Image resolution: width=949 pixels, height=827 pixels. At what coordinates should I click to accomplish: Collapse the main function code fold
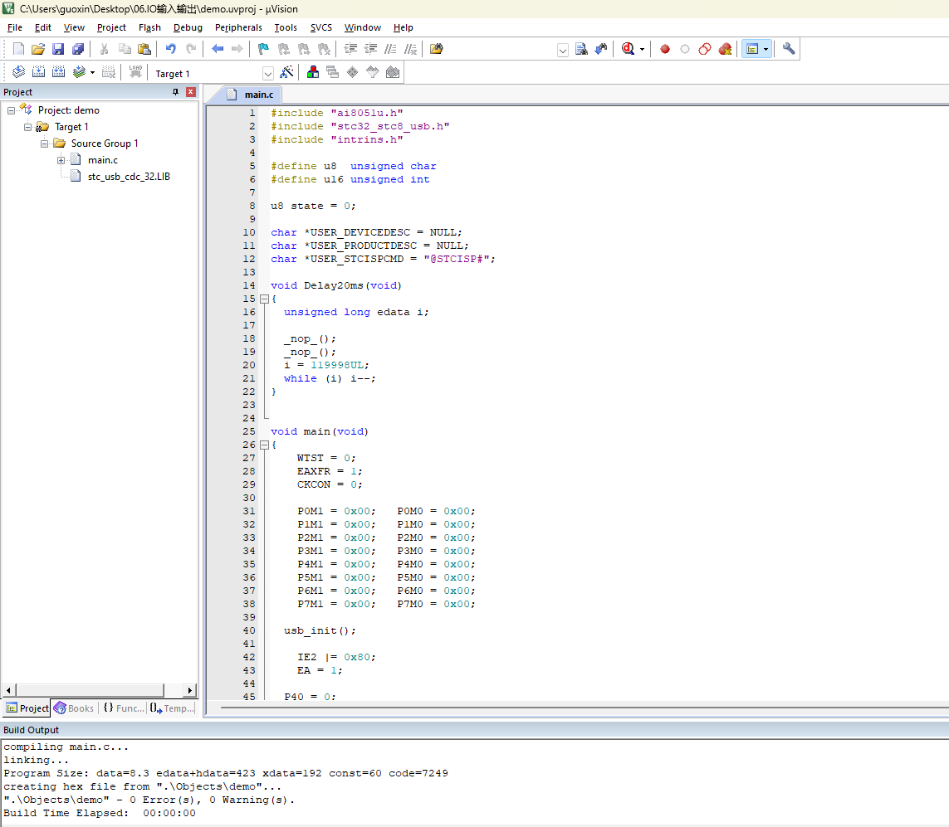tap(264, 445)
